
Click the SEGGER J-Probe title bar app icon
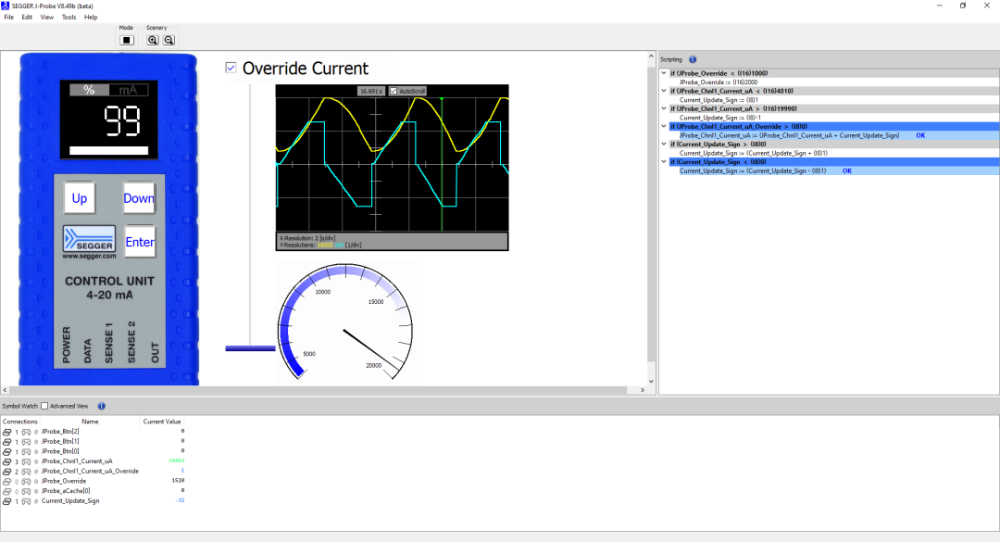6,6
